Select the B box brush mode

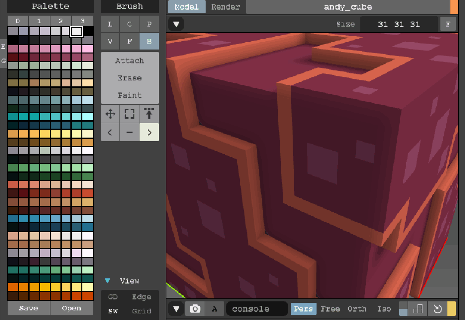tap(149, 41)
